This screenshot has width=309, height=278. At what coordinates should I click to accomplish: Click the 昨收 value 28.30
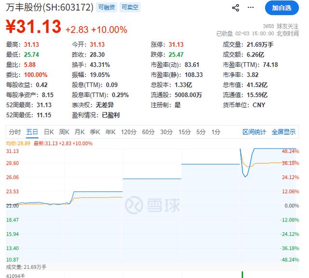[x=98, y=55]
